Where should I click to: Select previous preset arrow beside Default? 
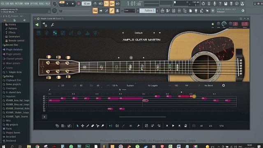(123, 33)
